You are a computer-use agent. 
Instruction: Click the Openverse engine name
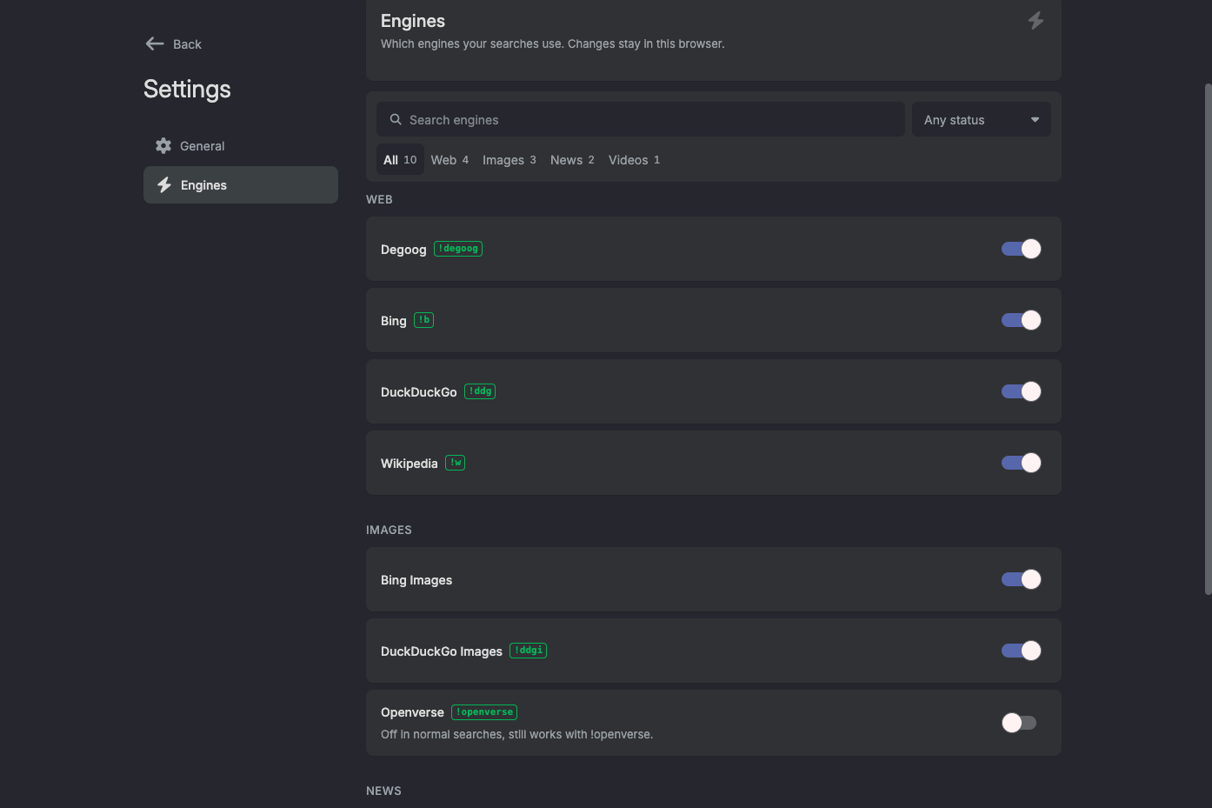point(412,712)
